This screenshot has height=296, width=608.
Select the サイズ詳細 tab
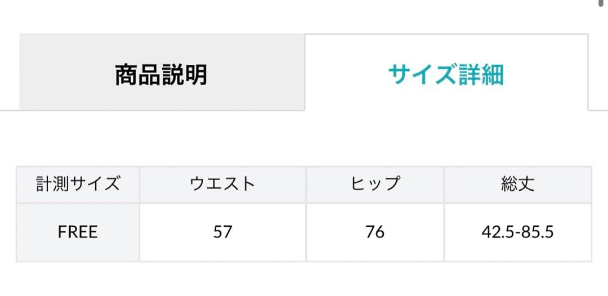pos(446,74)
